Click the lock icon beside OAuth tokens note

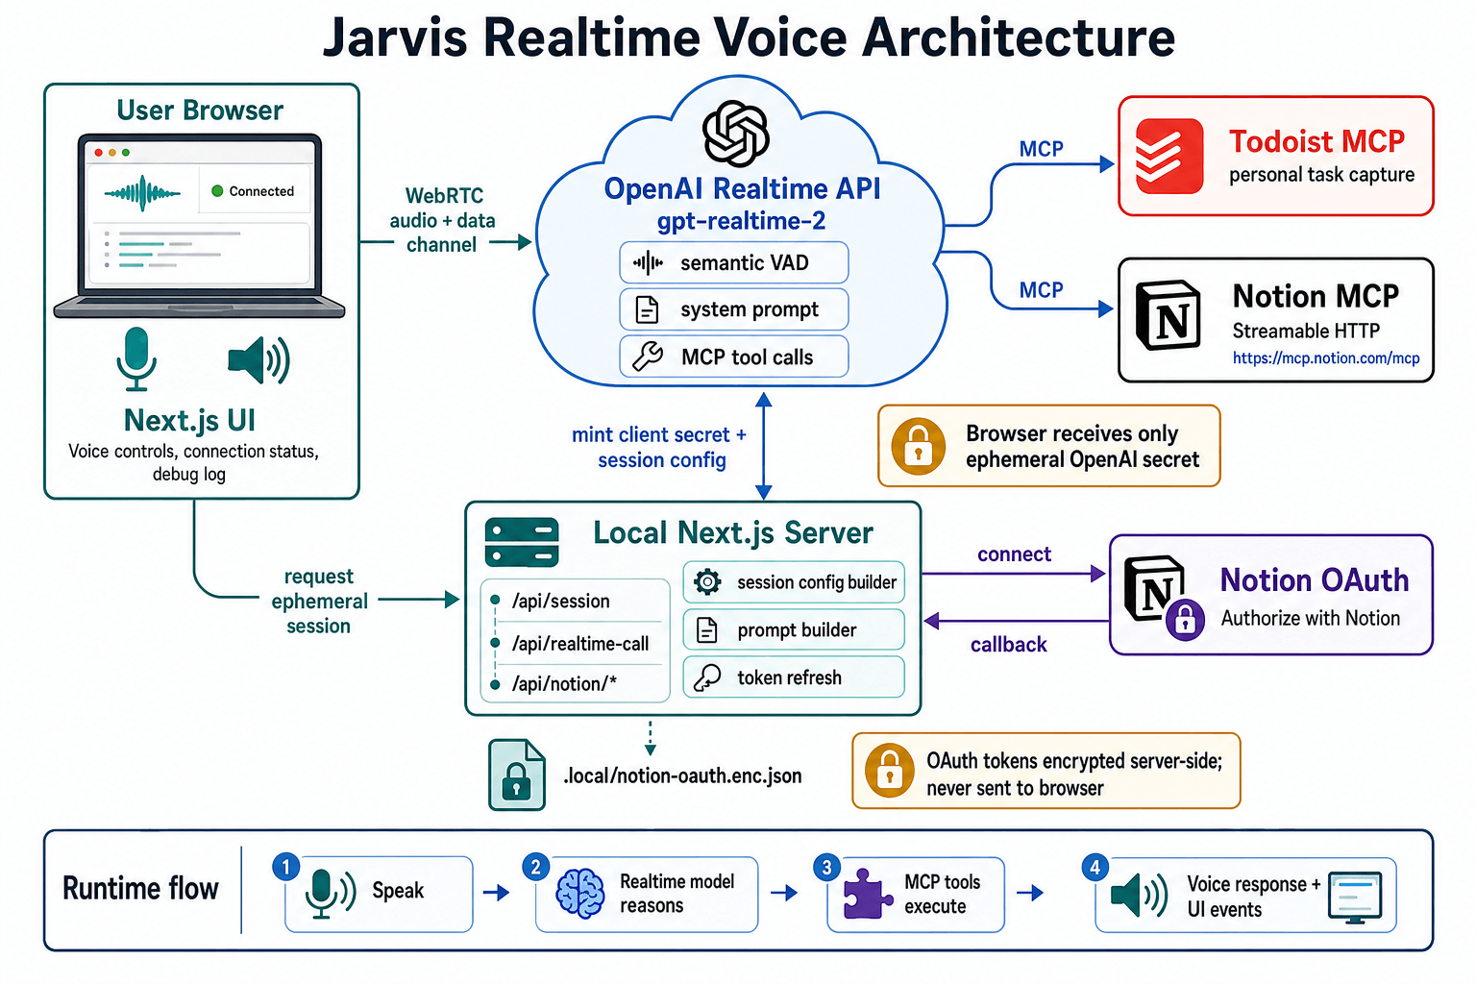click(x=890, y=771)
